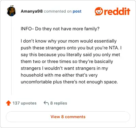Viewport: 136px width, 128px height.
Task: Select the "137 upvotes" count text
Action: point(24,103)
